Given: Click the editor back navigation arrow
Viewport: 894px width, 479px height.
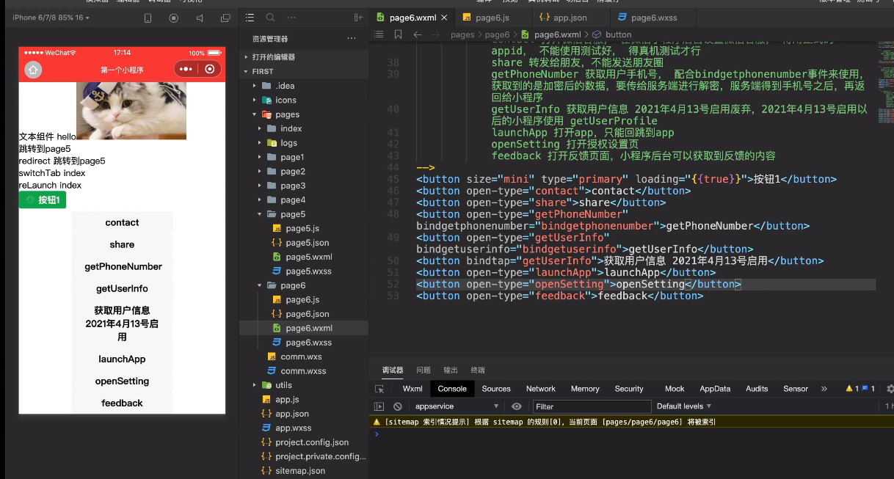Looking at the screenshot, I should click(417, 34).
